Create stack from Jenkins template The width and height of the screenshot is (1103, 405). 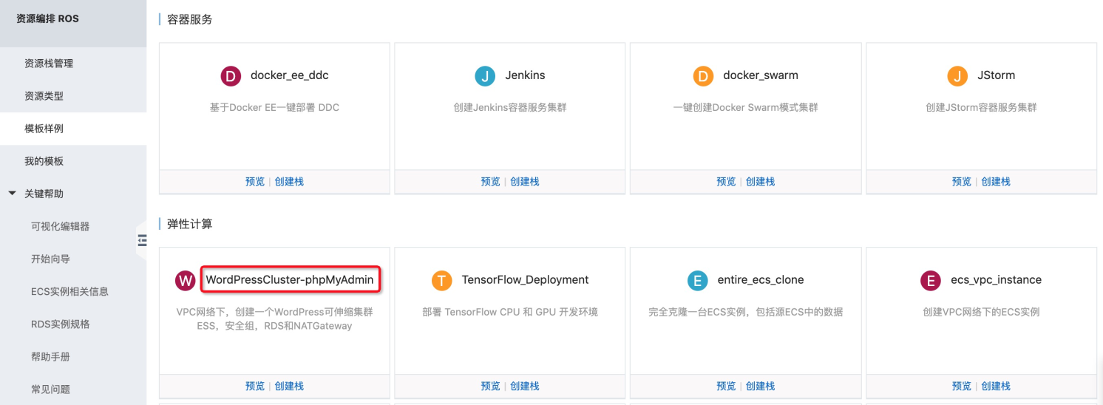[x=525, y=181]
